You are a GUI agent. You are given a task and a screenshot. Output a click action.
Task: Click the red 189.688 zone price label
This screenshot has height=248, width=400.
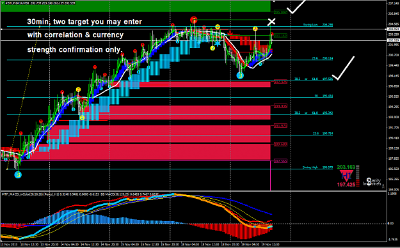click(280, 144)
